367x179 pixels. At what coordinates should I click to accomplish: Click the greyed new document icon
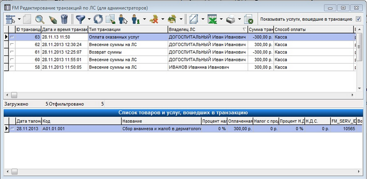pos(27,19)
